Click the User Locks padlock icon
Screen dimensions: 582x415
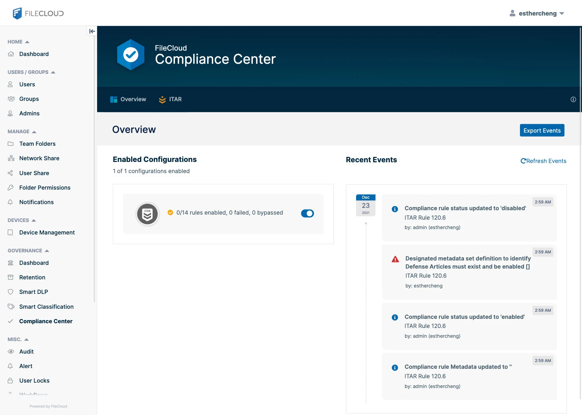(x=10, y=381)
